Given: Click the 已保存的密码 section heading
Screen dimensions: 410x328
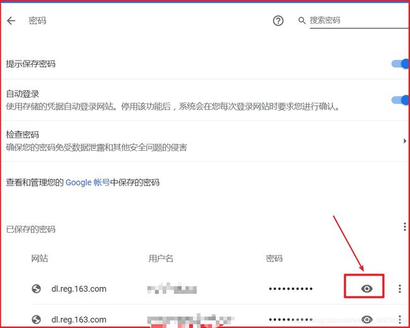Looking at the screenshot, I should pyautogui.click(x=31, y=229).
